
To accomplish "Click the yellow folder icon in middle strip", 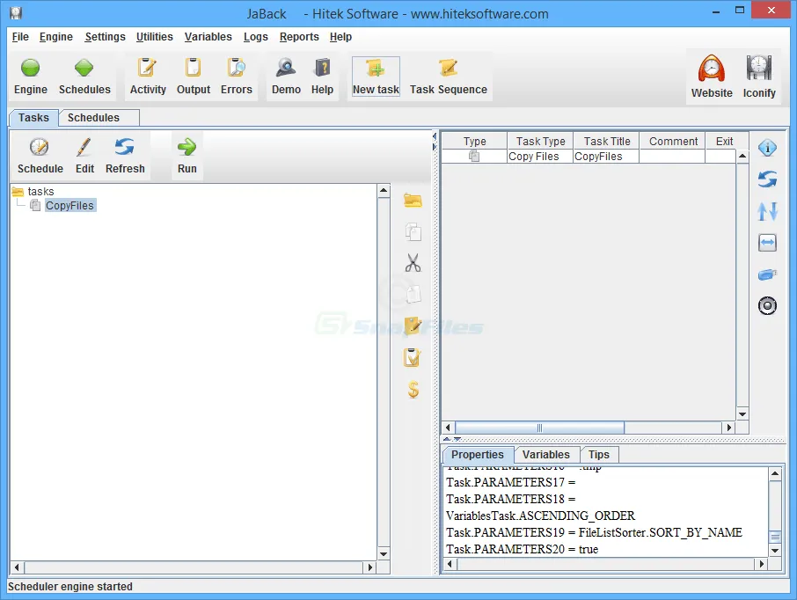I will (x=413, y=201).
